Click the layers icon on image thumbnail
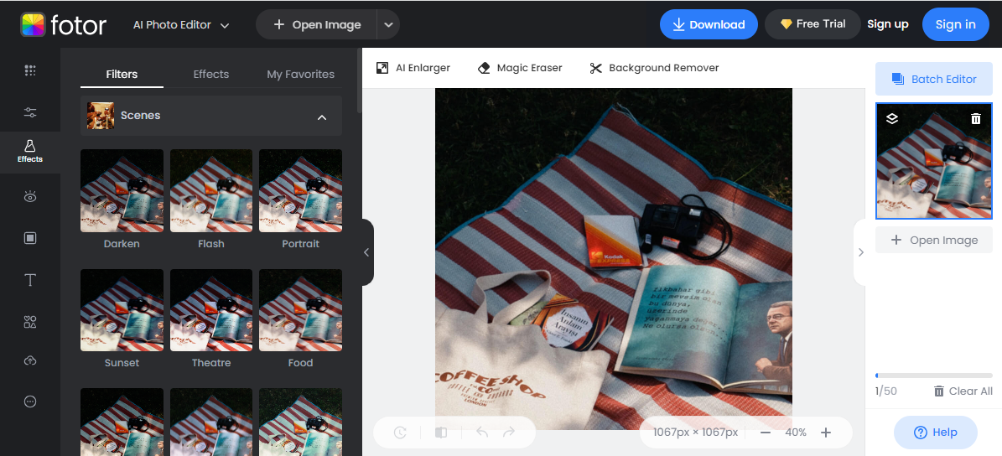The image size is (1002, 456). tap(892, 119)
